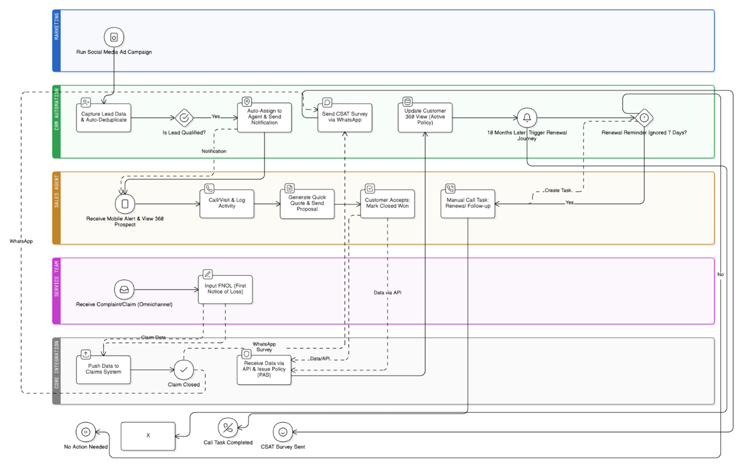
Task: Select the Is Lead Qualified decision diamond
Action: 184,118
